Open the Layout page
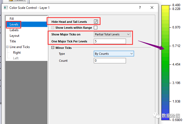This screenshot has width=186, height=124. (14, 36)
